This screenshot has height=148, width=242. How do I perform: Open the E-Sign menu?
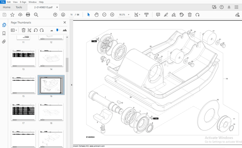point(23,2)
